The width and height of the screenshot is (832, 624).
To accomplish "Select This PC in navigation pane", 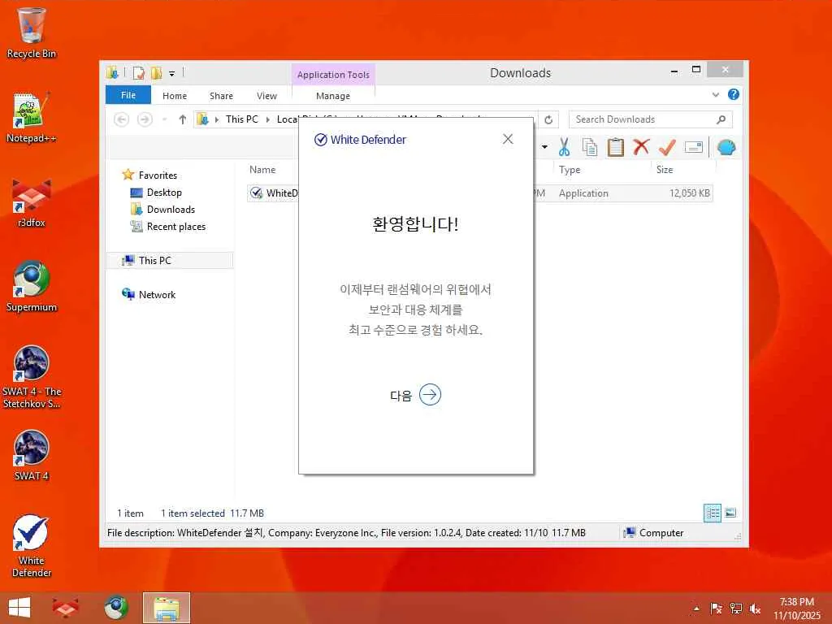I will 170,261.
